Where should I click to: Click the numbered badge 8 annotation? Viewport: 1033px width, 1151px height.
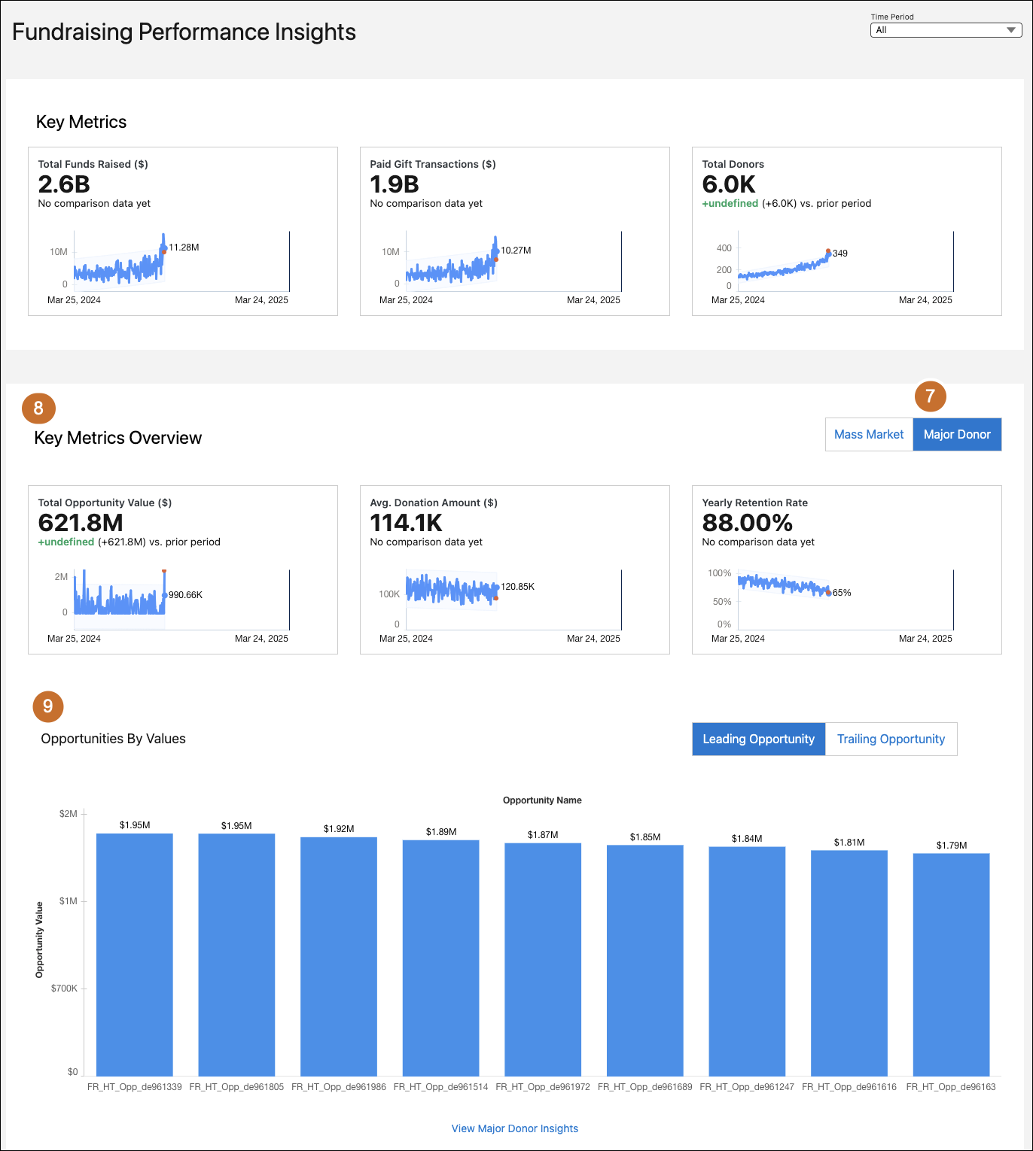38,408
